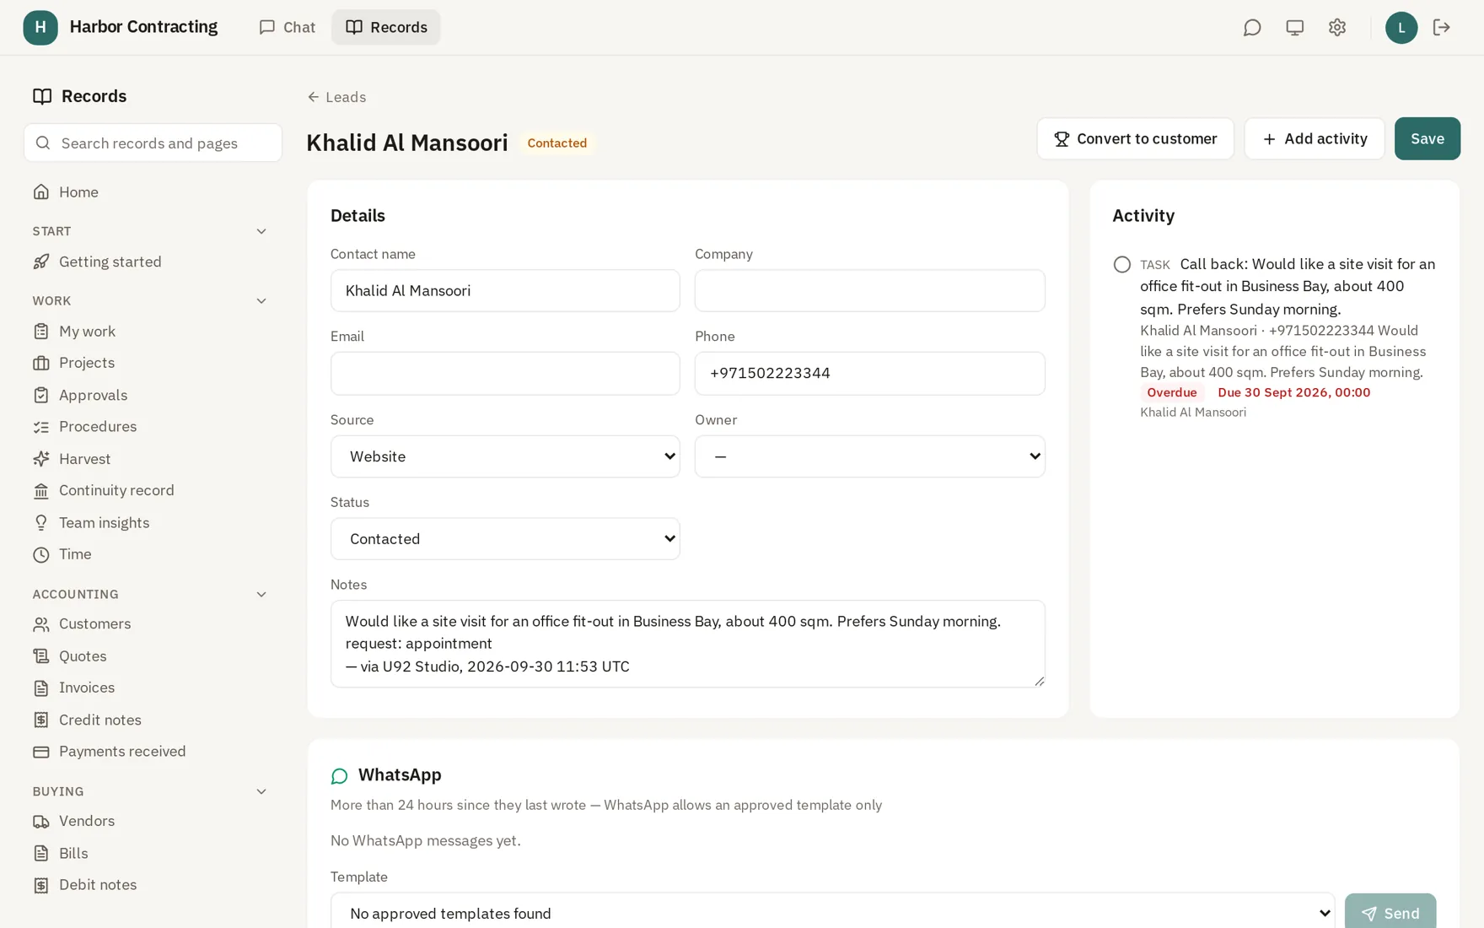Open the monitor display icon in top bar
This screenshot has height=928, width=1484.
(x=1294, y=28)
